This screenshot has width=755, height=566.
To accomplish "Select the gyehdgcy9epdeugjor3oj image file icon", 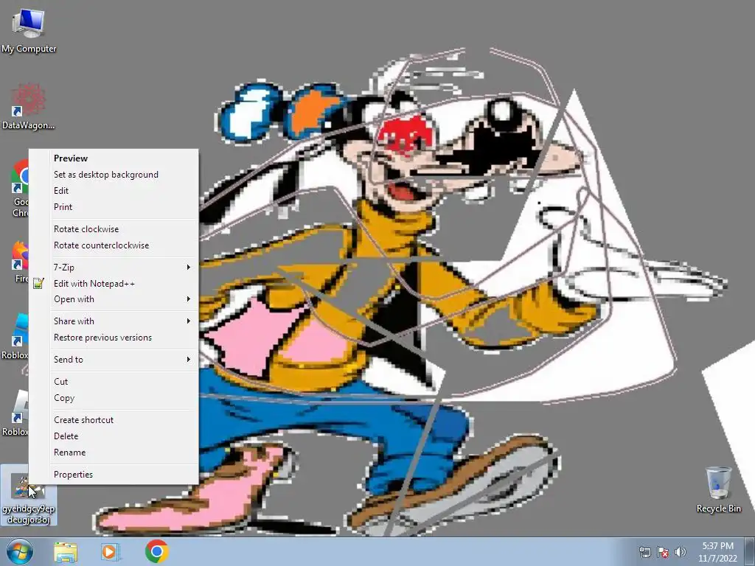I will click(29, 496).
